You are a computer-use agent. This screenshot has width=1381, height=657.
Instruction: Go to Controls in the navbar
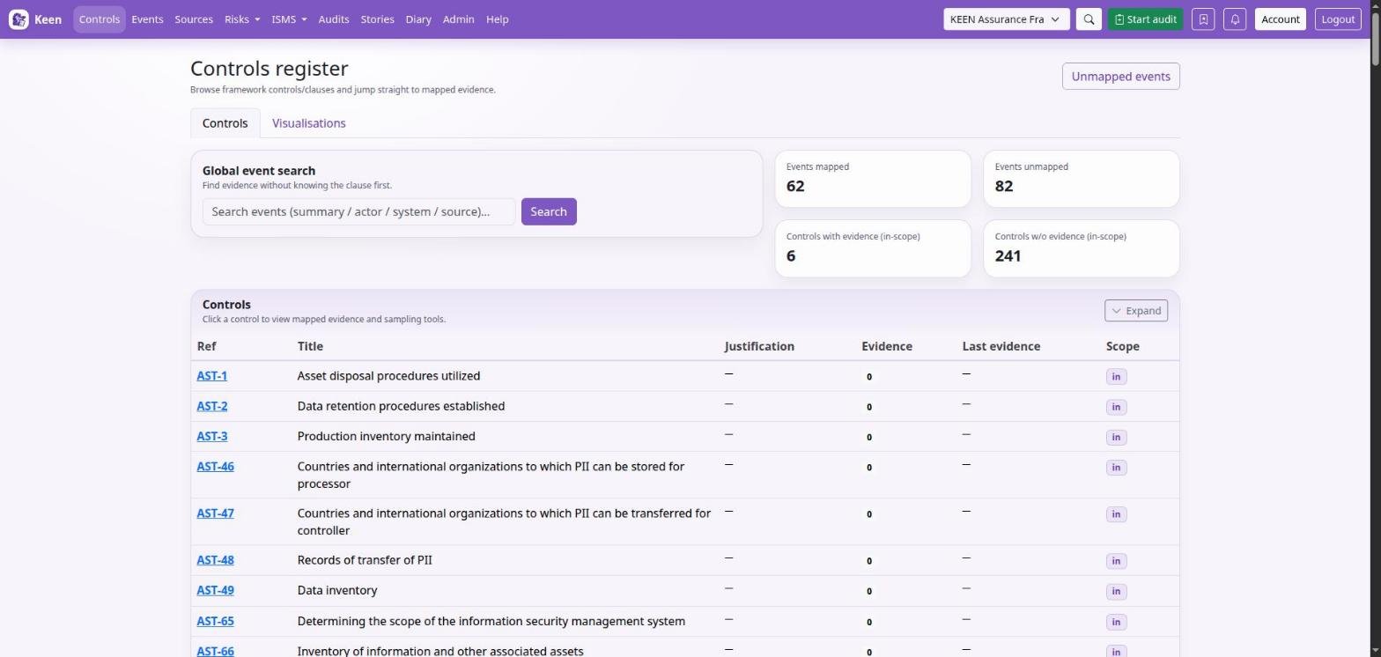99,19
